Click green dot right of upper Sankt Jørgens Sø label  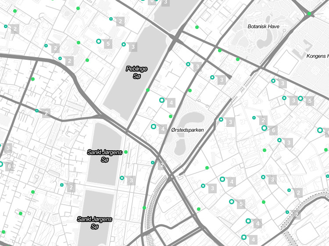[x=126, y=152]
